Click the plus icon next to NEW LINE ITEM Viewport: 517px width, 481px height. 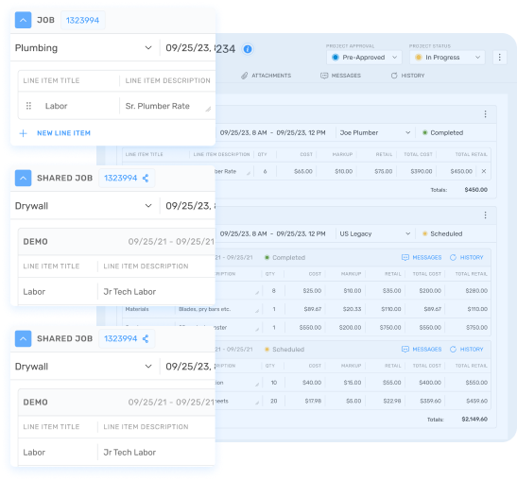point(23,133)
